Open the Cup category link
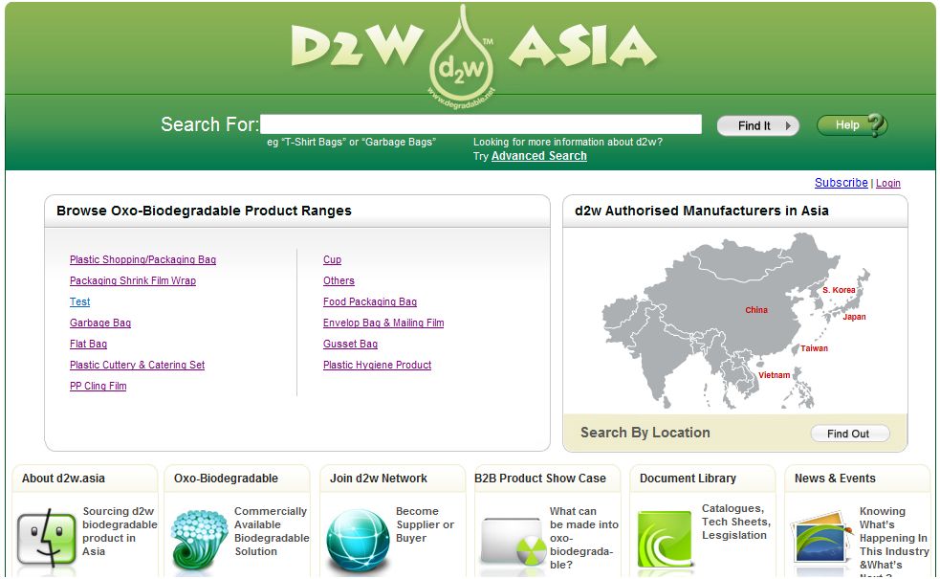The height and width of the screenshot is (579, 940). click(x=332, y=259)
